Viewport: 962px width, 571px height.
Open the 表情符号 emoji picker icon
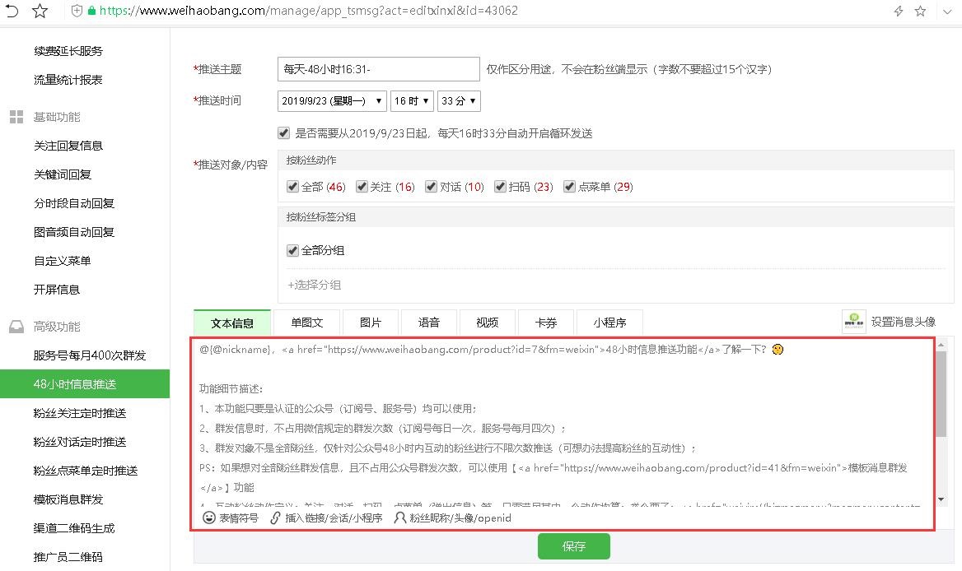[x=208, y=518]
